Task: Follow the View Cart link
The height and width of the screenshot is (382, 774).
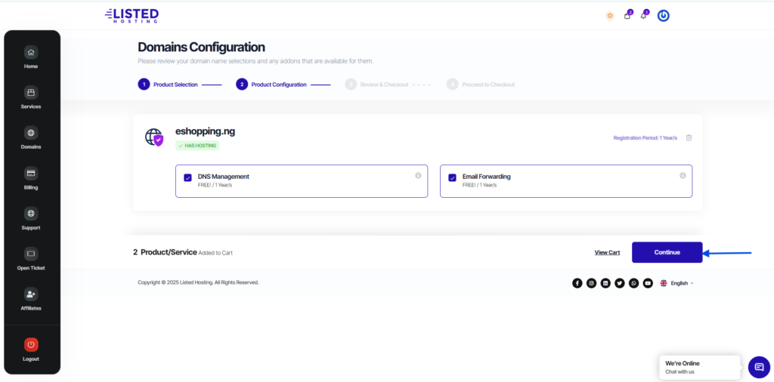Action: (607, 252)
